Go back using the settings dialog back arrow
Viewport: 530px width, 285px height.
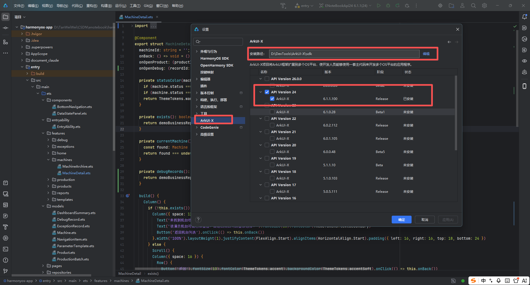click(x=449, y=42)
